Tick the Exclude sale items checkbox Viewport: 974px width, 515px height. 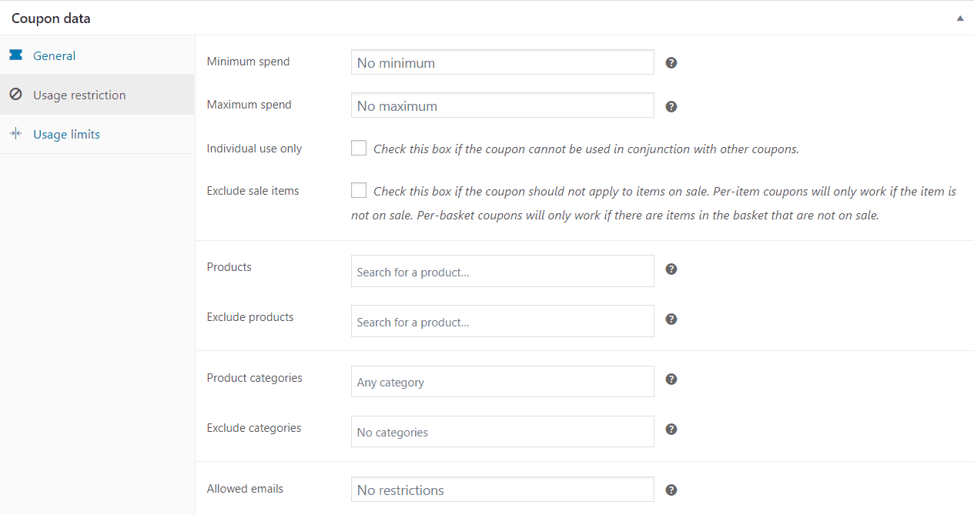pyautogui.click(x=359, y=190)
